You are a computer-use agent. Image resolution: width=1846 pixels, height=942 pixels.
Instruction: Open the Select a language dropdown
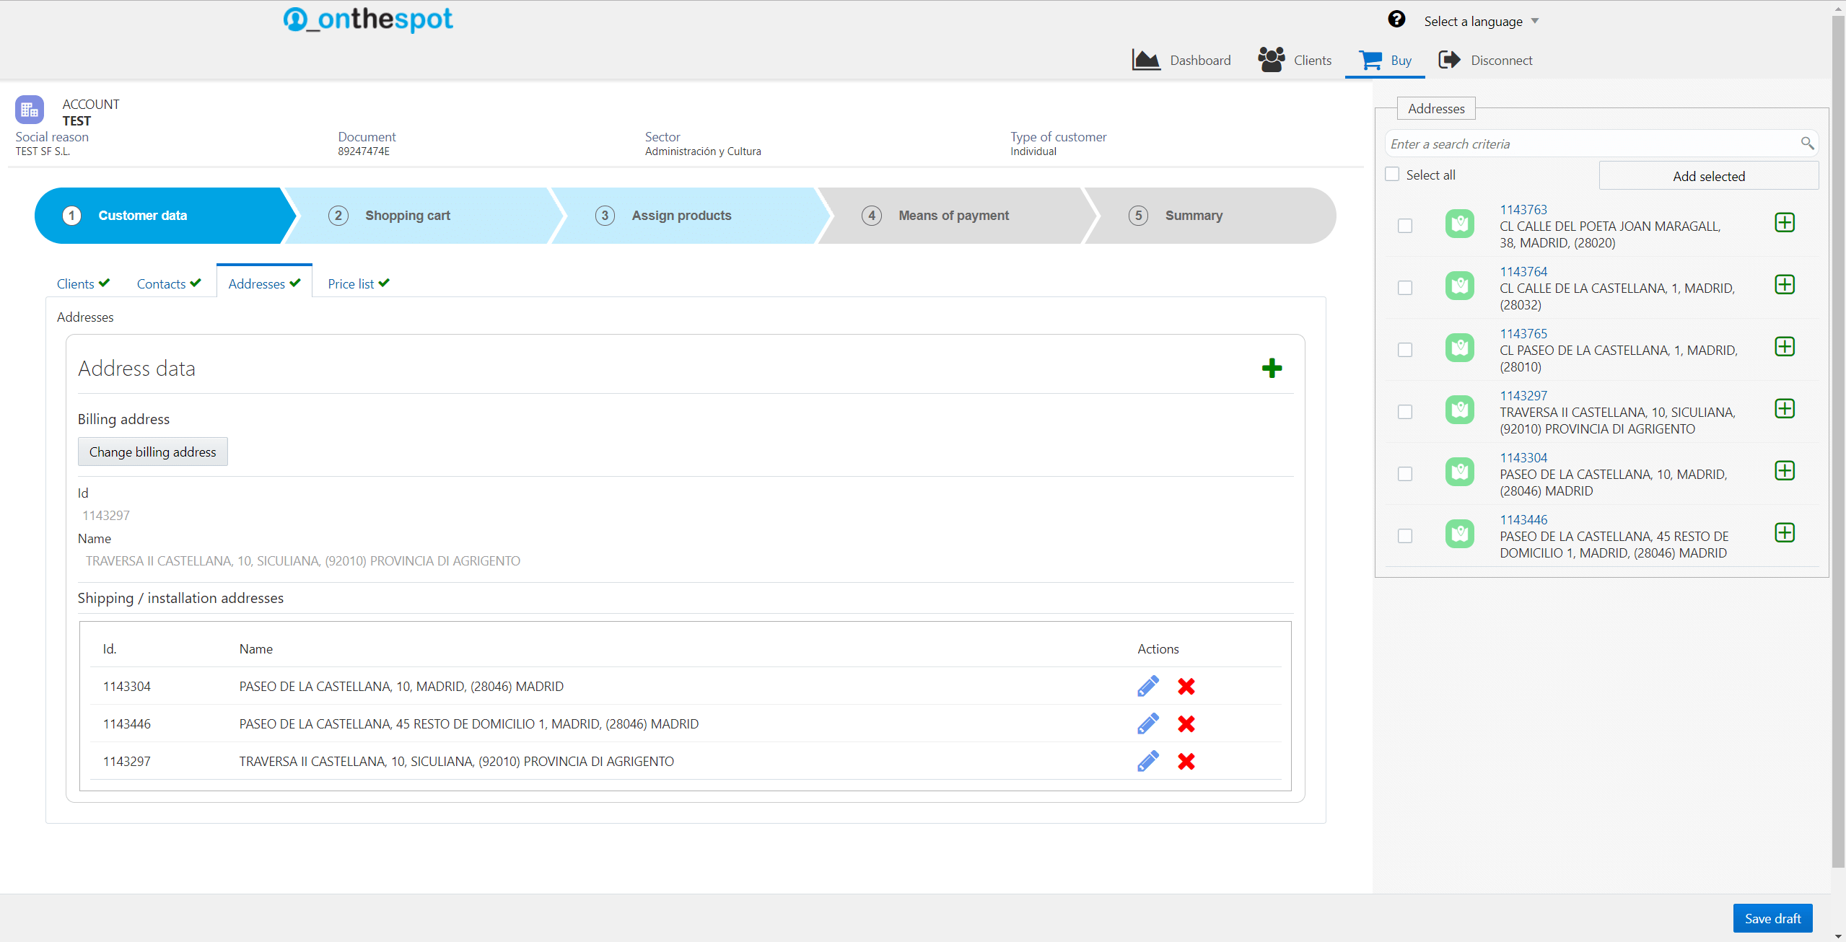click(x=1481, y=22)
